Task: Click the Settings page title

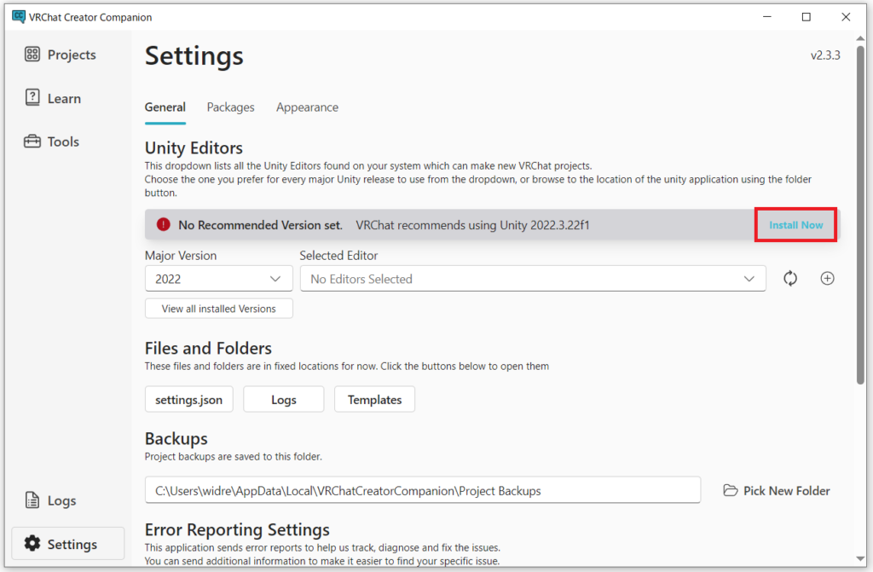Action: 194,55
